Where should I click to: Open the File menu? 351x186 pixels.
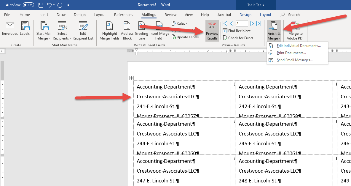click(7, 15)
